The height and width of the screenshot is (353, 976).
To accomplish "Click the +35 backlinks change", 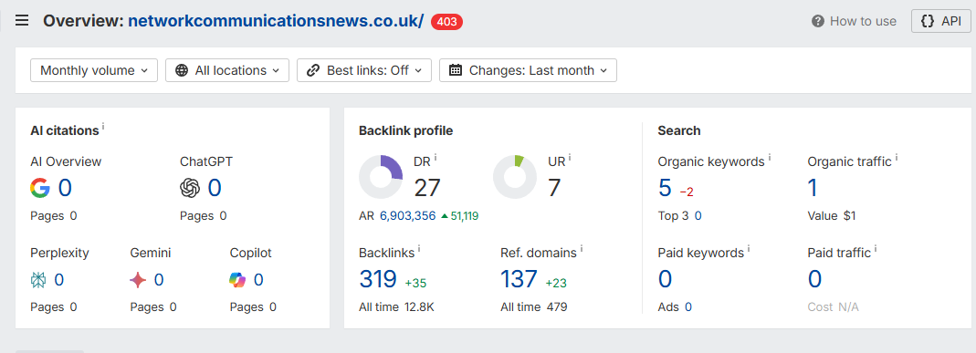I will pos(415,284).
